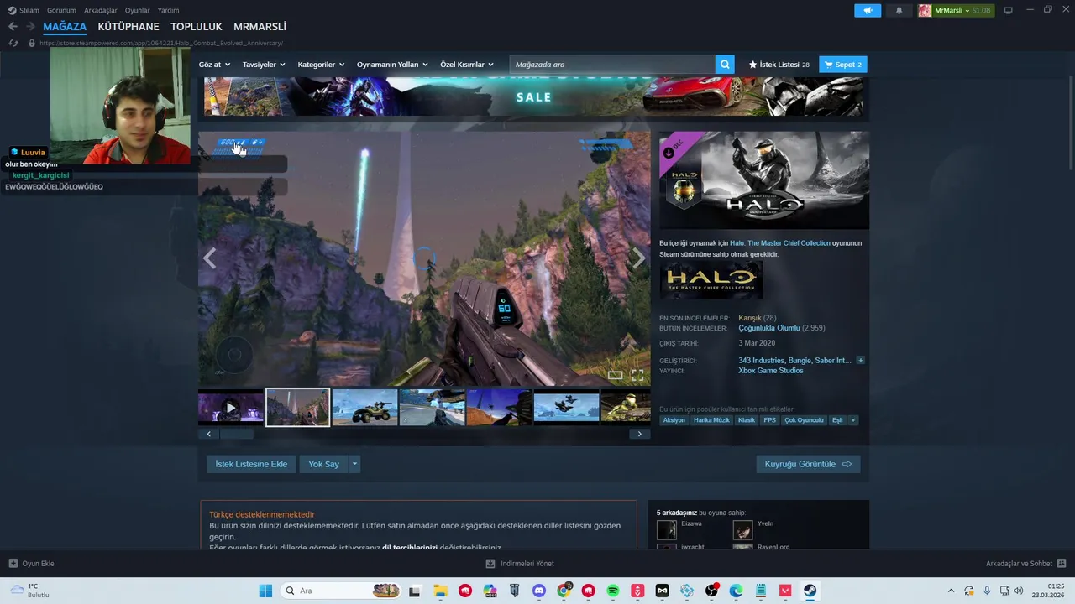Expand more tags with plus button

click(x=853, y=420)
